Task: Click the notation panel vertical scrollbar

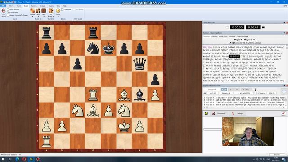Action: point(287,63)
